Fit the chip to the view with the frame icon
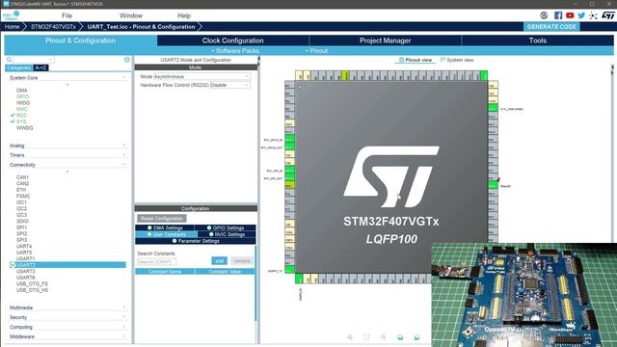The image size is (617, 347). point(366,337)
